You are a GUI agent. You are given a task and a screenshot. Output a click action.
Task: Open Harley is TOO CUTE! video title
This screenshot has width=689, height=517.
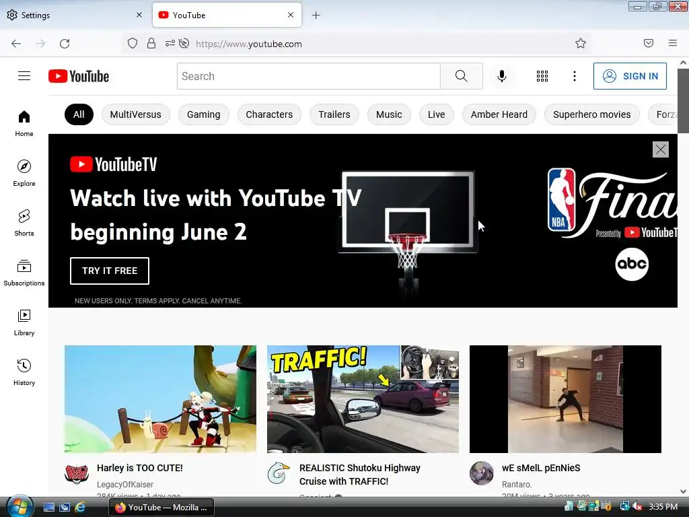tap(140, 468)
